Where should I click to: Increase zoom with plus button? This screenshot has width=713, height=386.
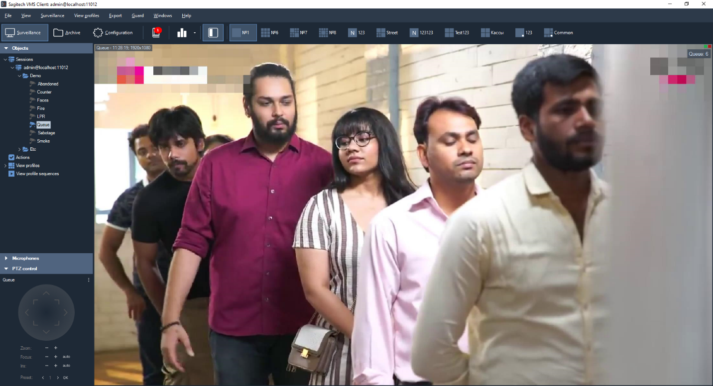point(56,348)
